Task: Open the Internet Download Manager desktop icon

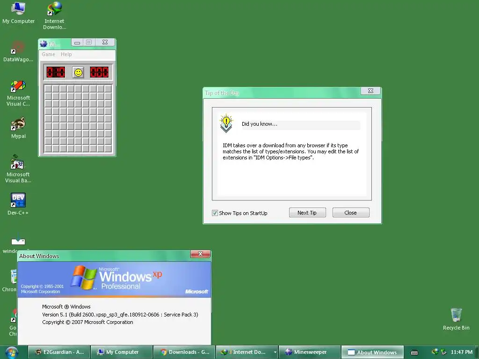Action: pyautogui.click(x=54, y=15)
